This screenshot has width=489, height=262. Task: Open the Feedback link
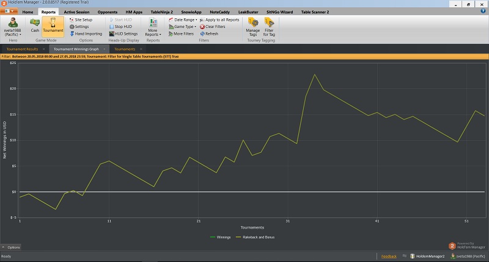click(x=389, y=257)
